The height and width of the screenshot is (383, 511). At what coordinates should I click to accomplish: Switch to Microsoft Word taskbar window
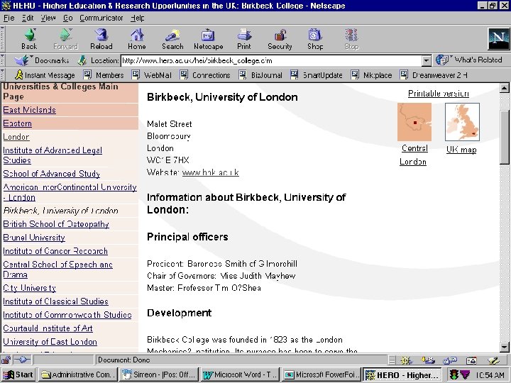click(240, 375)
